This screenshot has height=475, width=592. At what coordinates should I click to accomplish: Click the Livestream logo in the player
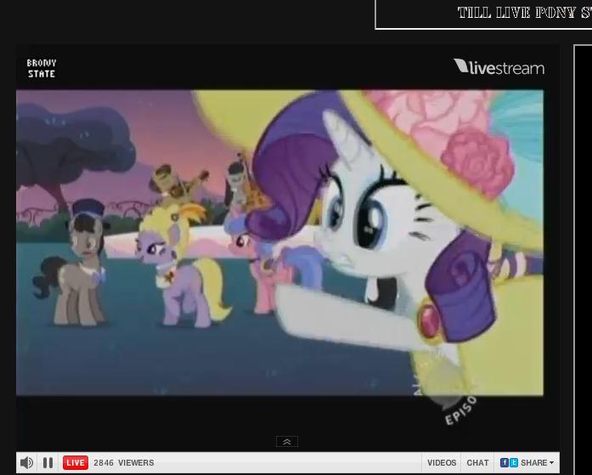[499, 67]
